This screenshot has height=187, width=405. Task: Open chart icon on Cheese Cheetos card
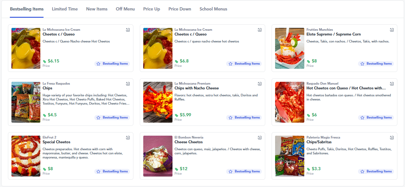260,138
